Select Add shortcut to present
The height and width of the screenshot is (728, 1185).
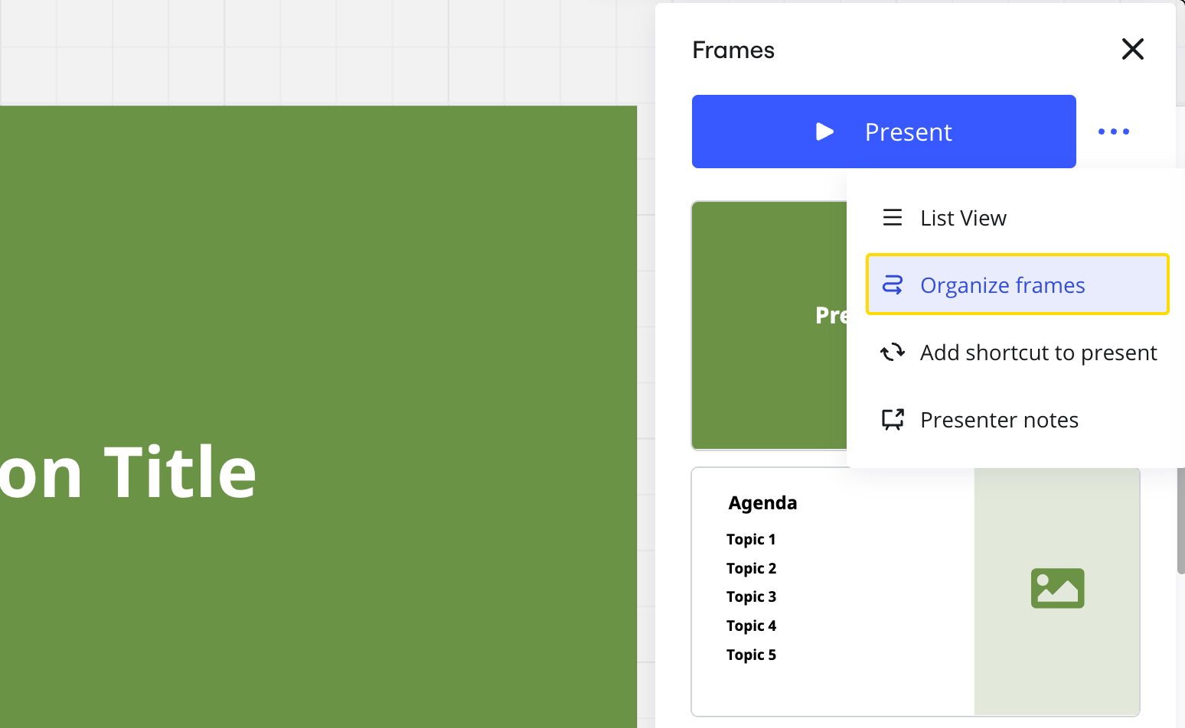pyautogui.click(x=1038, y=352)
